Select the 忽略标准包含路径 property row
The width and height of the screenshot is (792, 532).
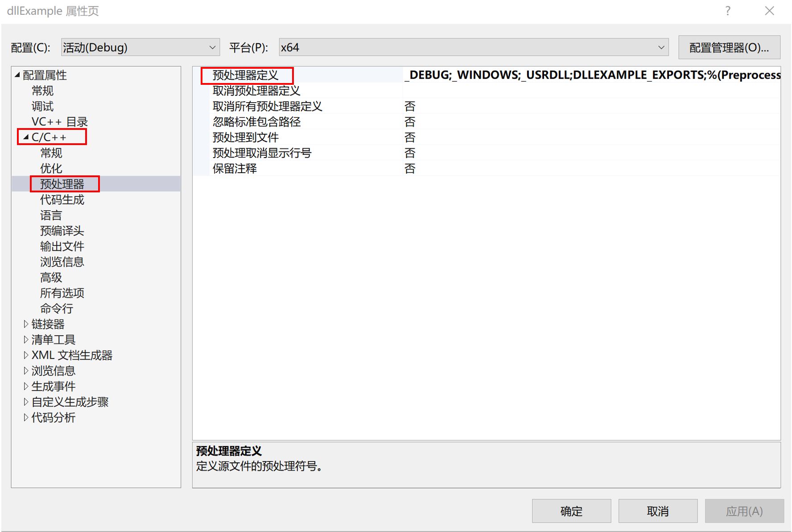click(x=256, y=122)
